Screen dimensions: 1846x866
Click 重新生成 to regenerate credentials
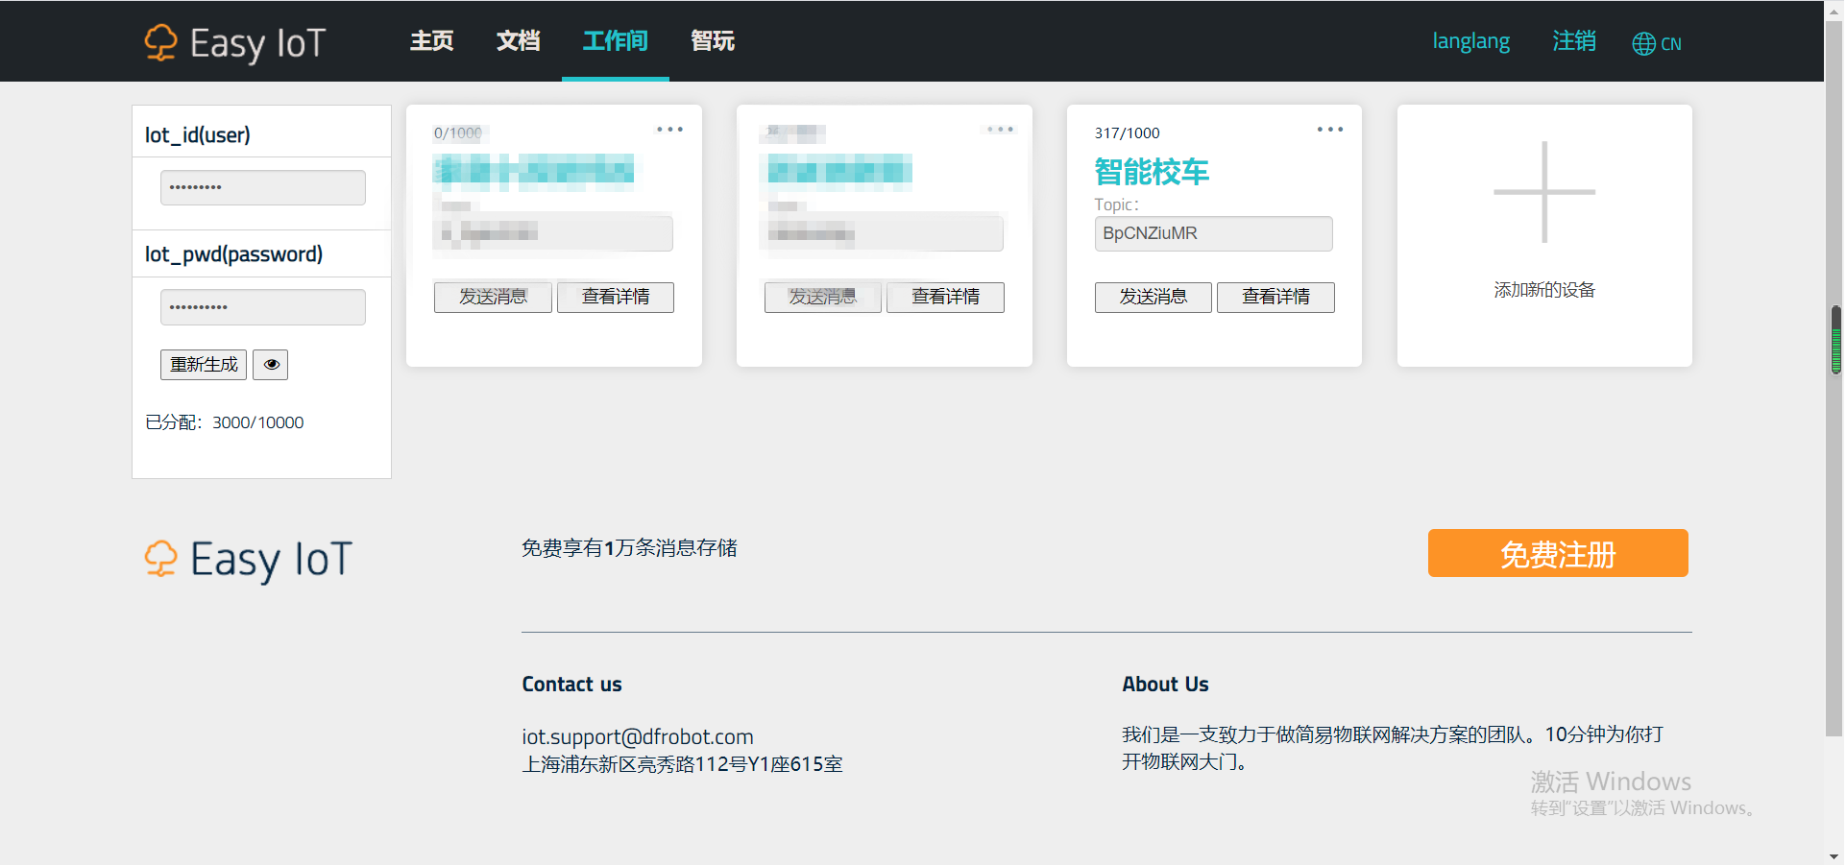(x=204, y=365)
